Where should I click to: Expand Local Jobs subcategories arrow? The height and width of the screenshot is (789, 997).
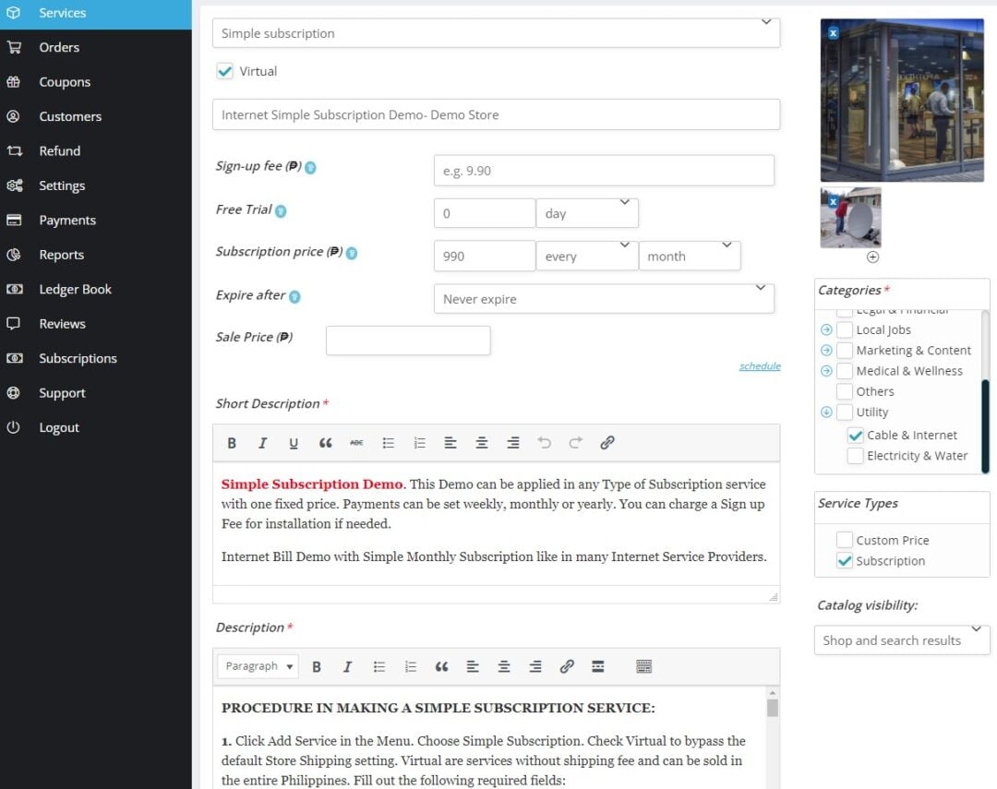(826, 330)
